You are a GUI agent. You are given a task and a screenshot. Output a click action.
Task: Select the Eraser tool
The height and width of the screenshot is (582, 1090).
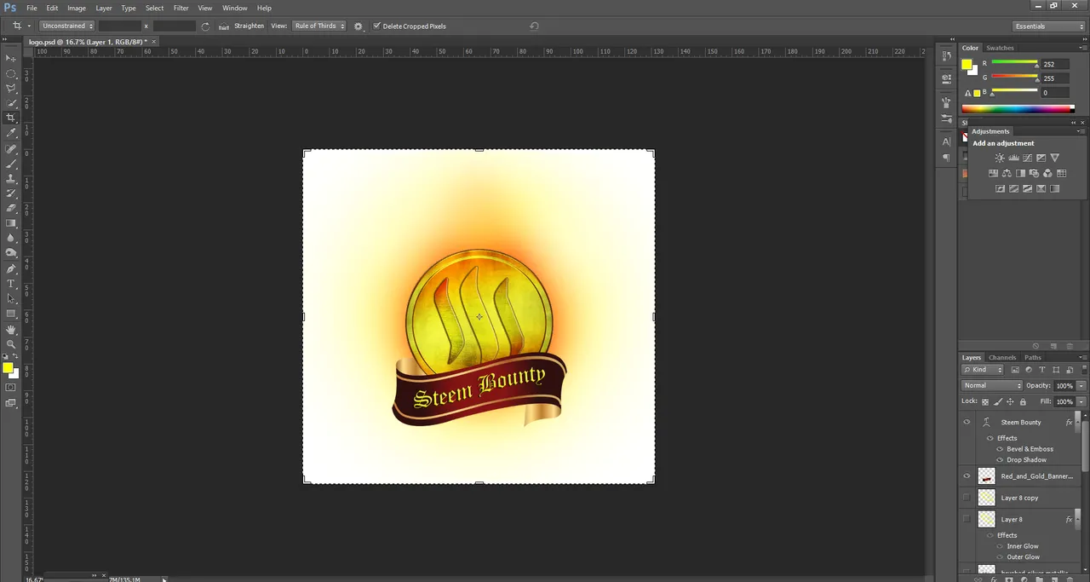click(11, 208)
